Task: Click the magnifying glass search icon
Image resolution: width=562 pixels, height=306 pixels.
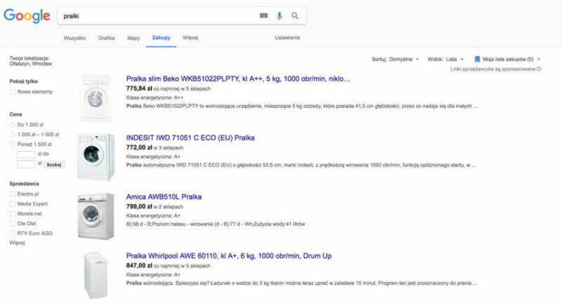Action: (x=295, y=15)
